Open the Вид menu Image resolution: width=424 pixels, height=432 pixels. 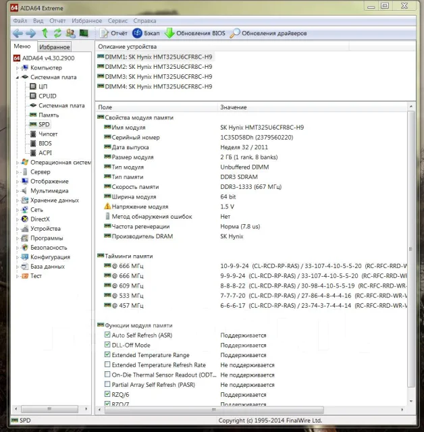click(38, 21)
